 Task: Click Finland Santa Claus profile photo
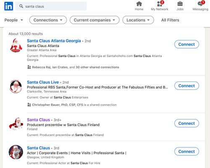pos(16,124)
